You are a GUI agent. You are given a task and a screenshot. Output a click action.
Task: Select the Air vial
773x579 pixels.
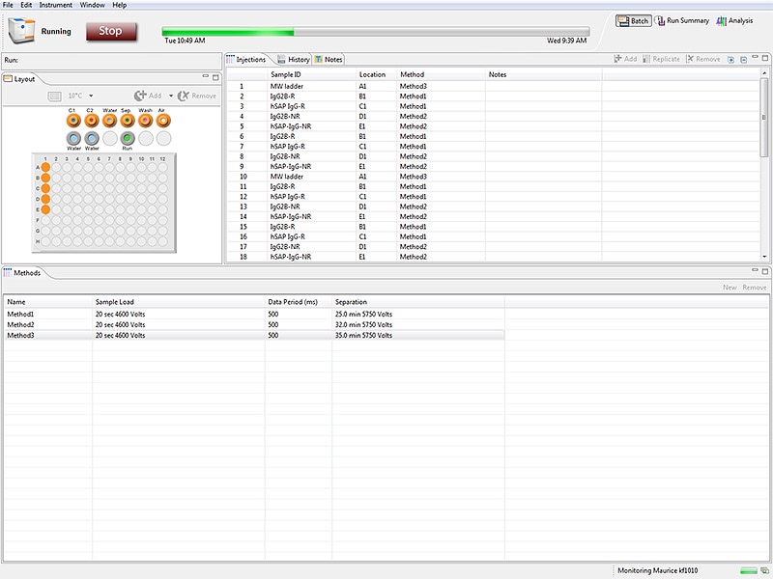click(x=163, y=120)
